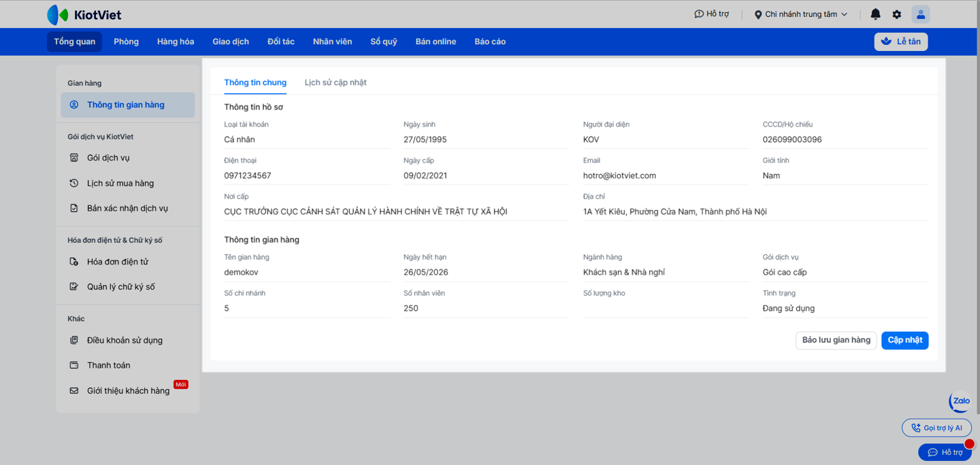Open Giới thiệu khách hàng referral item
980x465 pixels.
pyautogui.click(x=128, y=391)
